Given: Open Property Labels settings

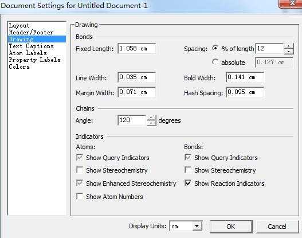Looking at the screenshot, I should (37, 60).
